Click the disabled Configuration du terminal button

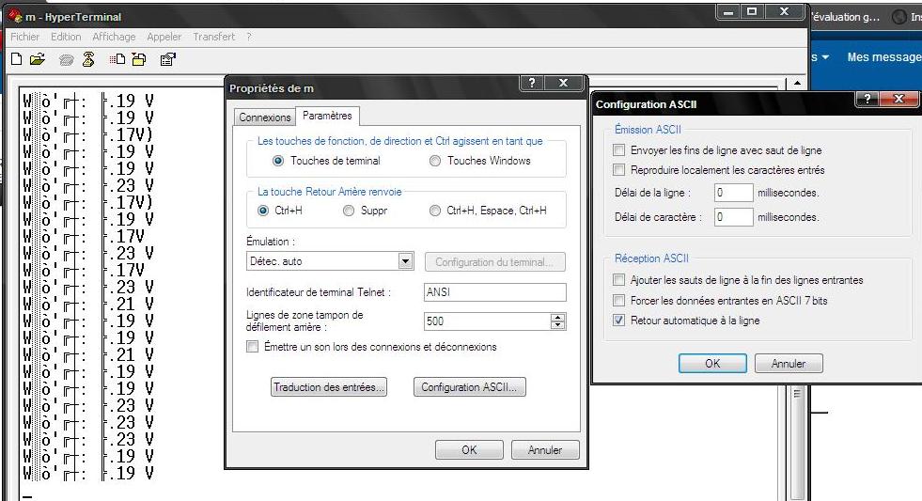495,261
